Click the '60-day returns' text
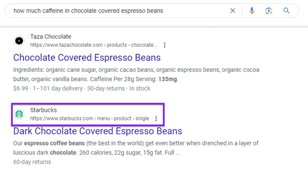 pos(32,162)
